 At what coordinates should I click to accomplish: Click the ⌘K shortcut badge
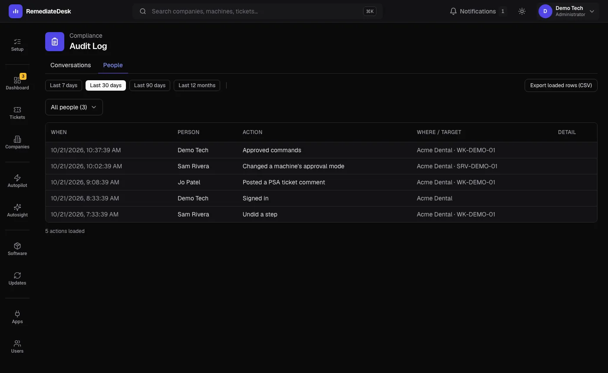tap(370, 11)
